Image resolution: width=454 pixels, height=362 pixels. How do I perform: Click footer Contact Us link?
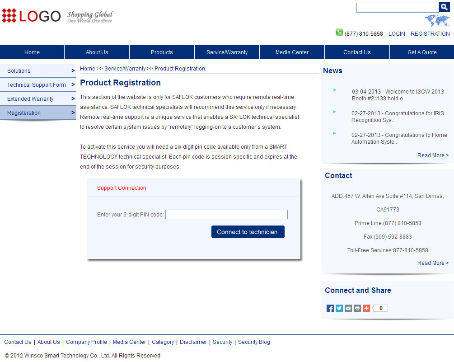(18, 342)
